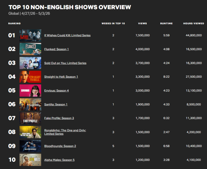Click the pink Envious poster thumbnail
207x169 pixels.
pos(30,91)
